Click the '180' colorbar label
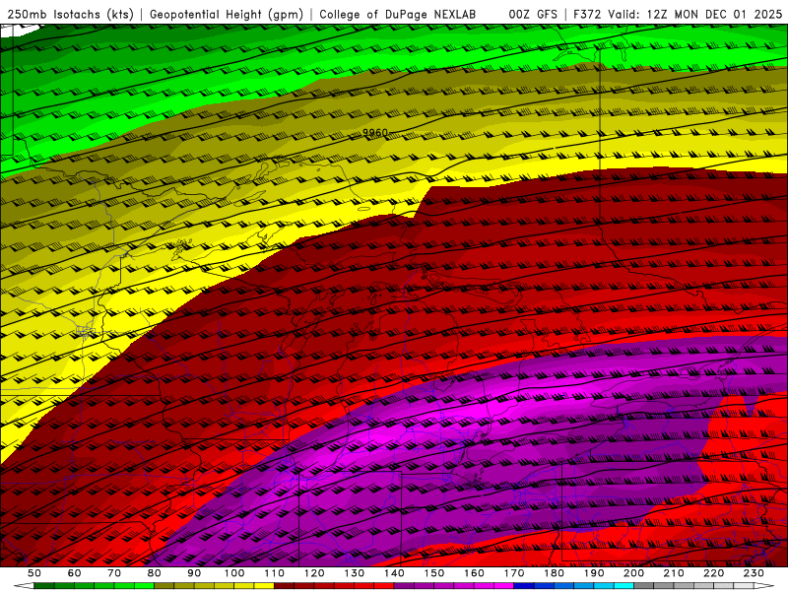The width and height of the screenshot is (788, 591). [x=554, y=573]
